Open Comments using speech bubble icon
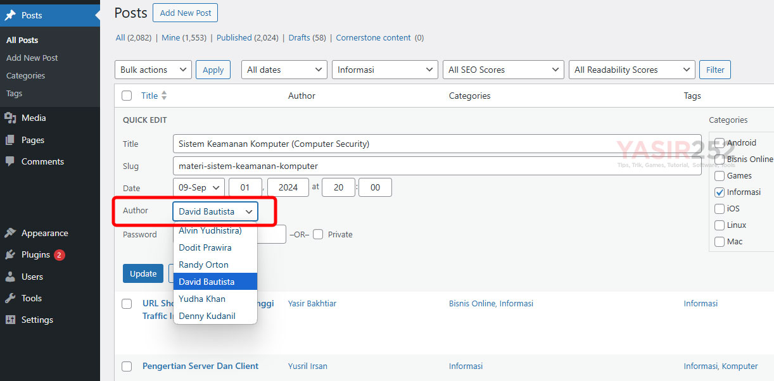The height and width of the screenshot is (381, 774). point(10,161)
